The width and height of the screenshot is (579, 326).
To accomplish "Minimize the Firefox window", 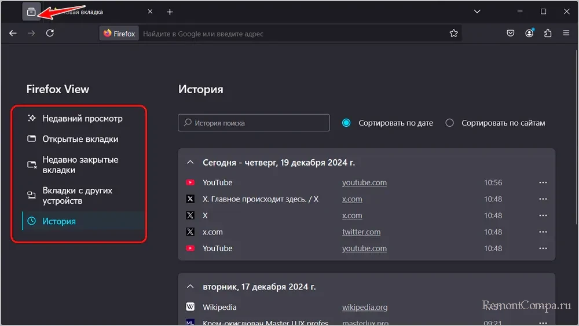I will 520,12.
